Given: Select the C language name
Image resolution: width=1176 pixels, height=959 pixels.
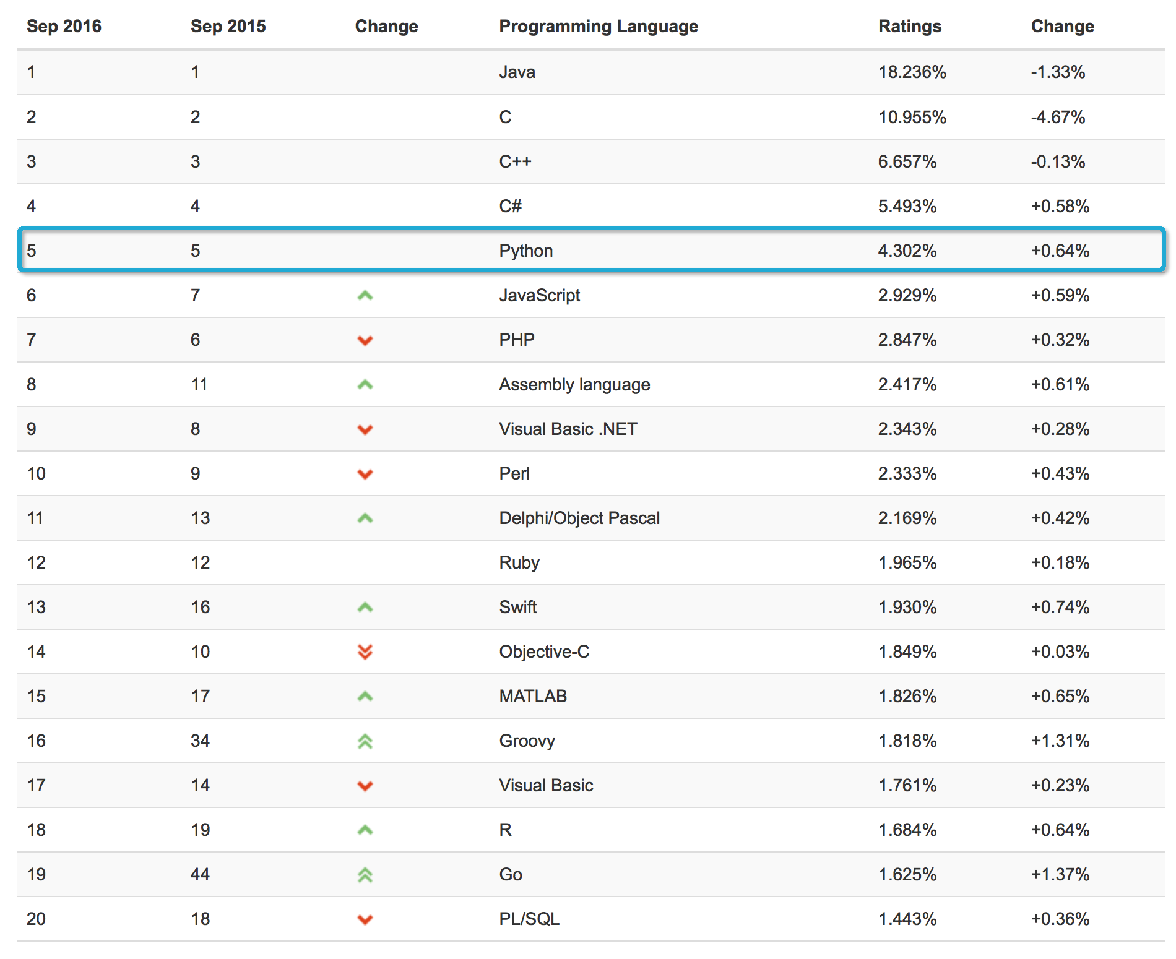Looking at the screenshot, I should tap(505, 117).
